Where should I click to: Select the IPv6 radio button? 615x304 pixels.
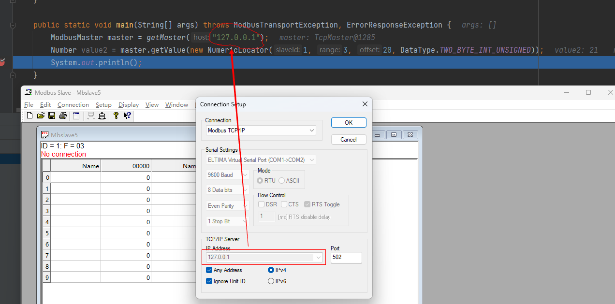click(x=271, y=281)
